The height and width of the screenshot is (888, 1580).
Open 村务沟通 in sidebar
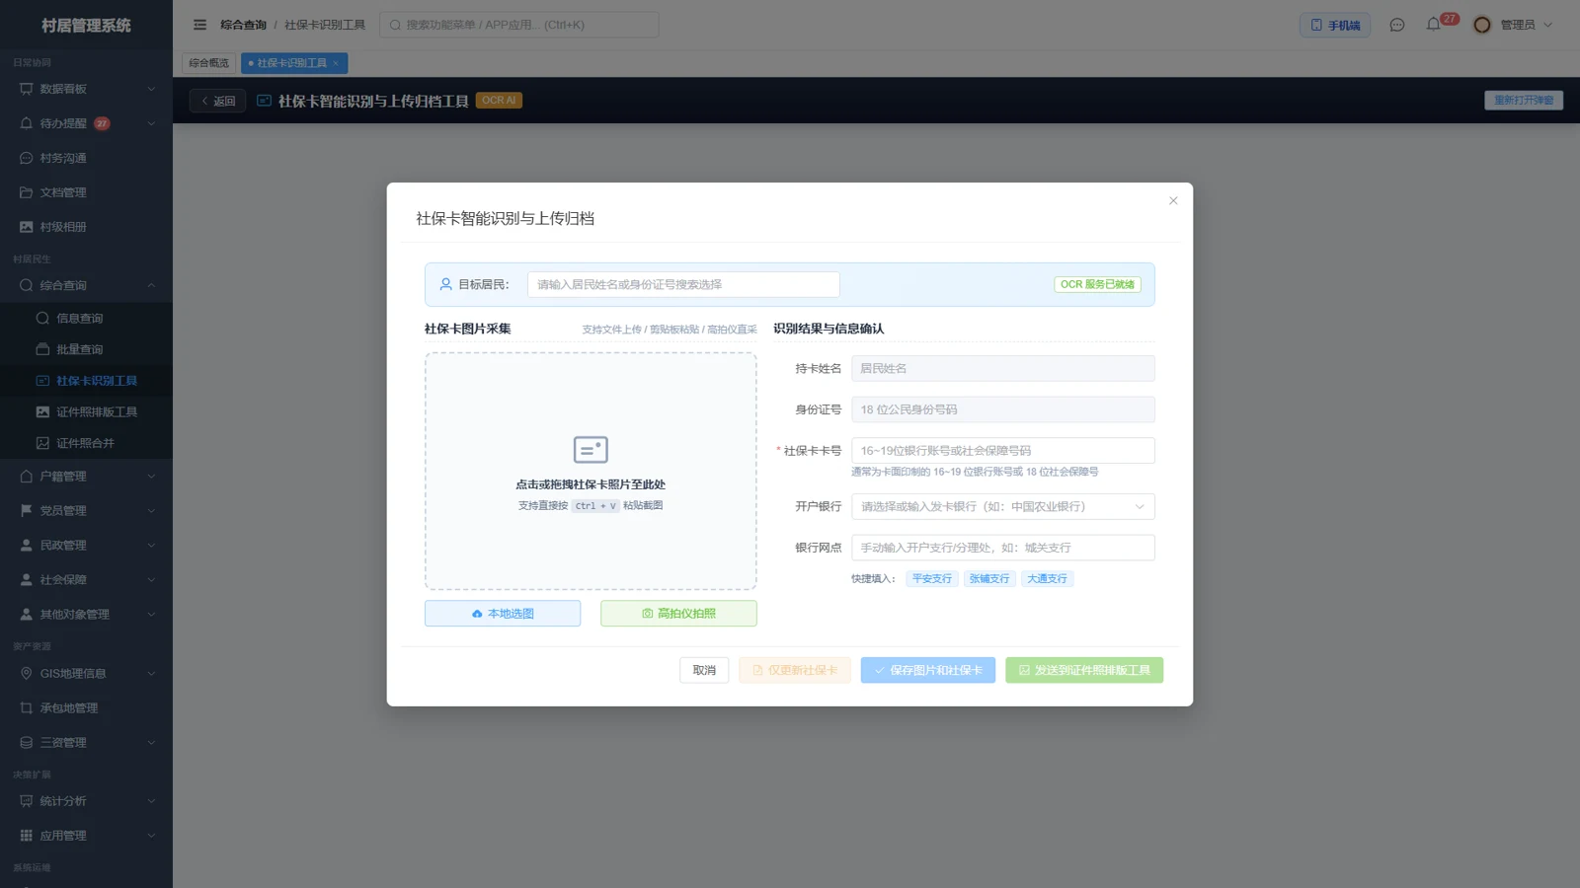pyautogui.click(x=86, y=158)
